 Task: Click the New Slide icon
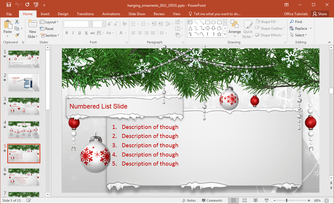pos(32,24)
